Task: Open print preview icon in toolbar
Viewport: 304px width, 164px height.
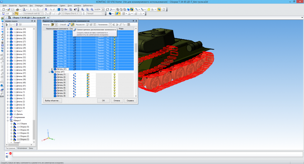Action: pyautogui.click(x=24, y=9)
